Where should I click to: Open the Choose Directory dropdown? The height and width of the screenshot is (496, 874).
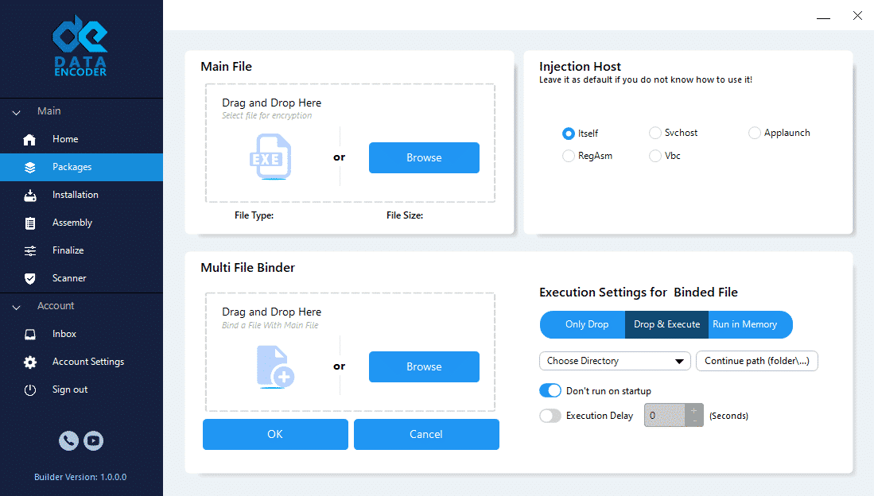click(615, 361)
